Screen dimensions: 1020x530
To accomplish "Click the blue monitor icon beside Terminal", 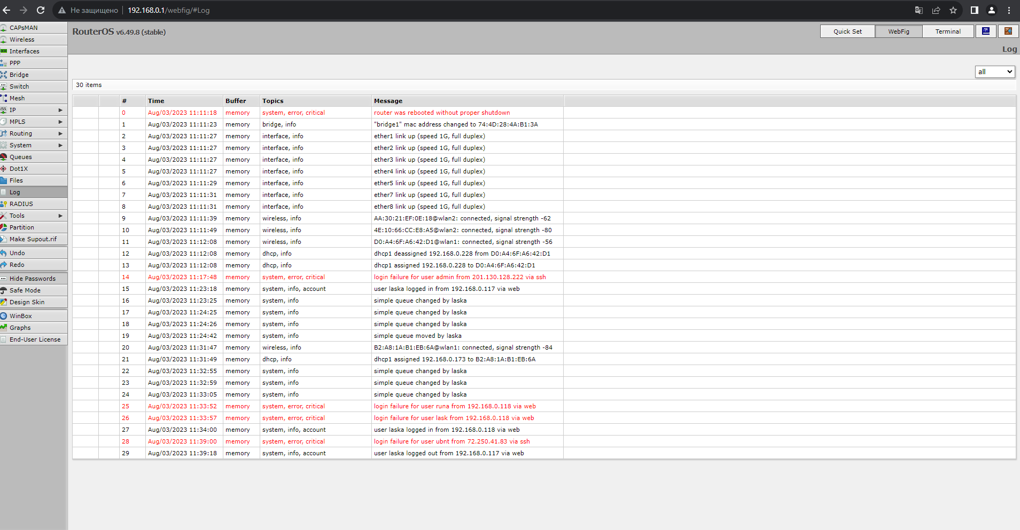I will tap(986, 31).
